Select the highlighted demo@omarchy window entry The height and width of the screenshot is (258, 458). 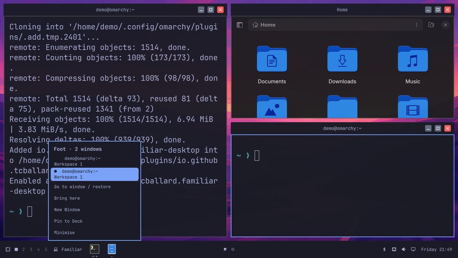95,174
